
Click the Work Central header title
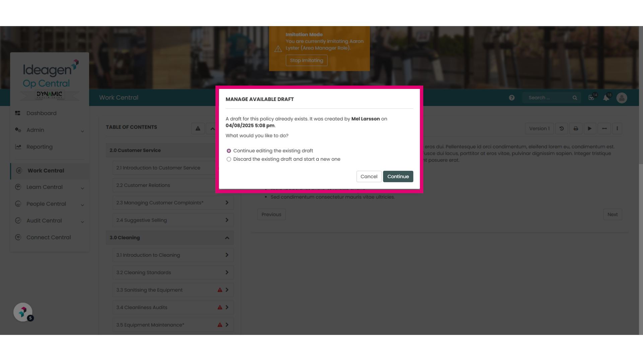119,98
